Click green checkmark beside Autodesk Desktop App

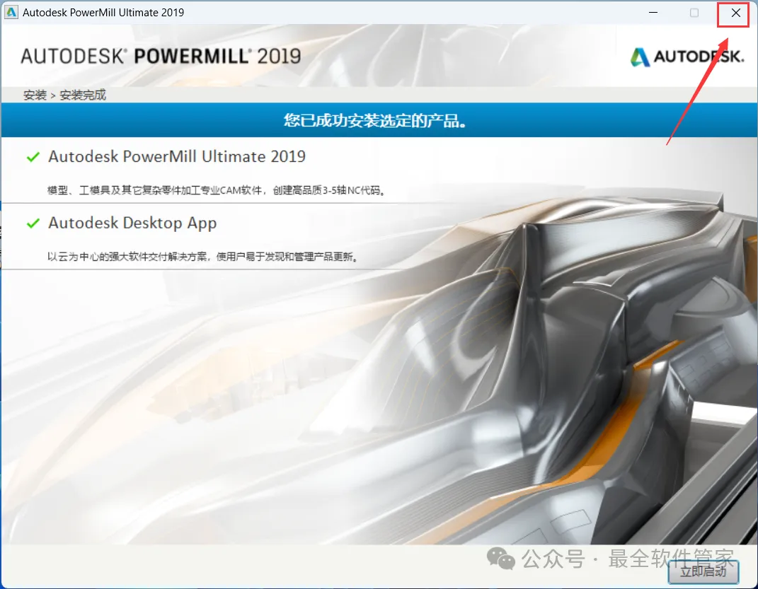(x=33, y=223)
